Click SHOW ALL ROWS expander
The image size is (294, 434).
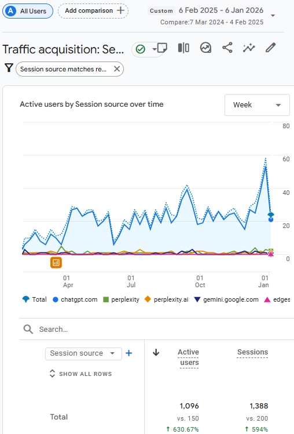pos(80,374)
